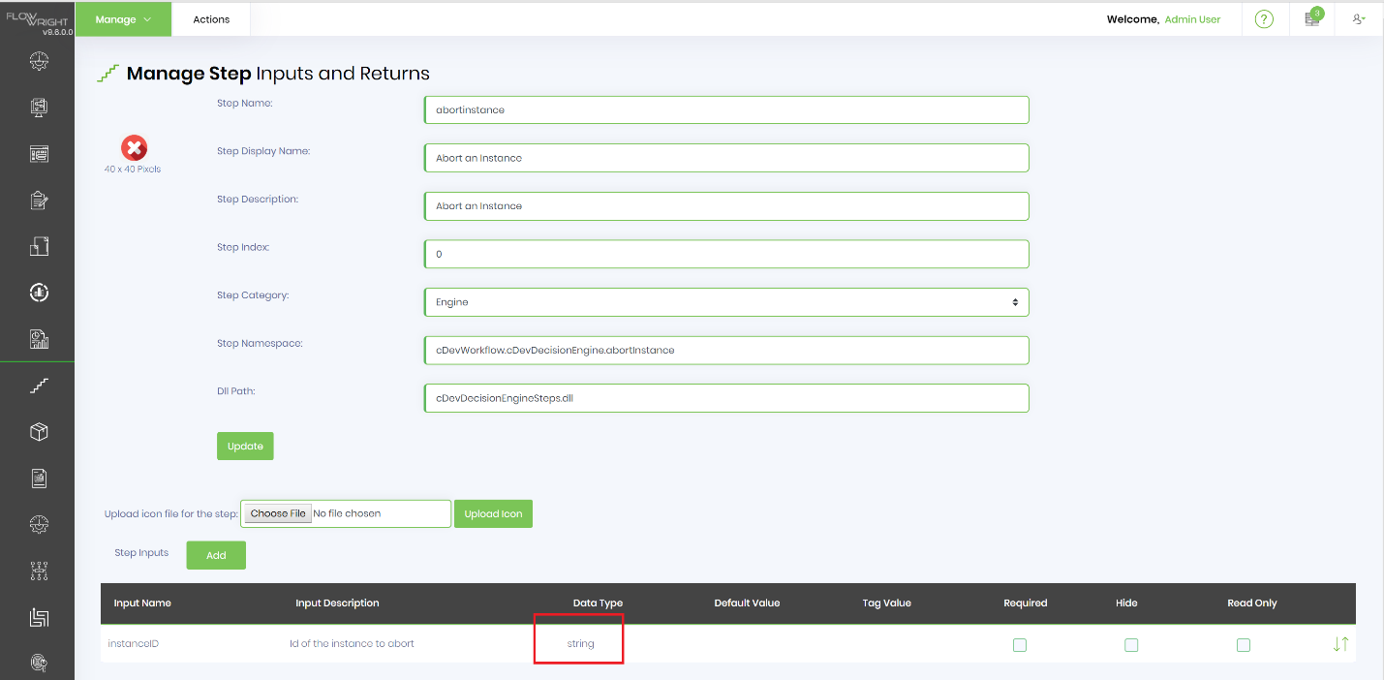Open the Manage menu dropdown
The width and height of the screenshot is (1384, 680).
click(x=123, y=18)
